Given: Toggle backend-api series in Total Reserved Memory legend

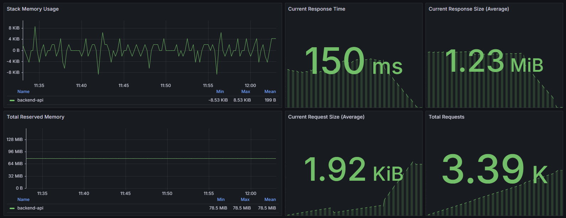Looking at the screenshot, I should (30, 208).
